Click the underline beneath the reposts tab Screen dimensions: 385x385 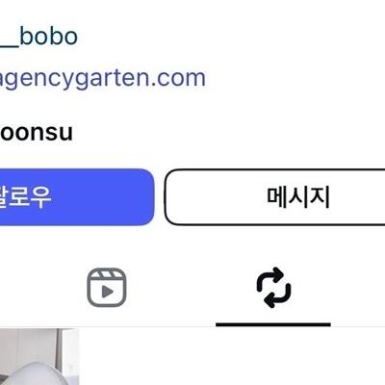[x=273, y=324]
